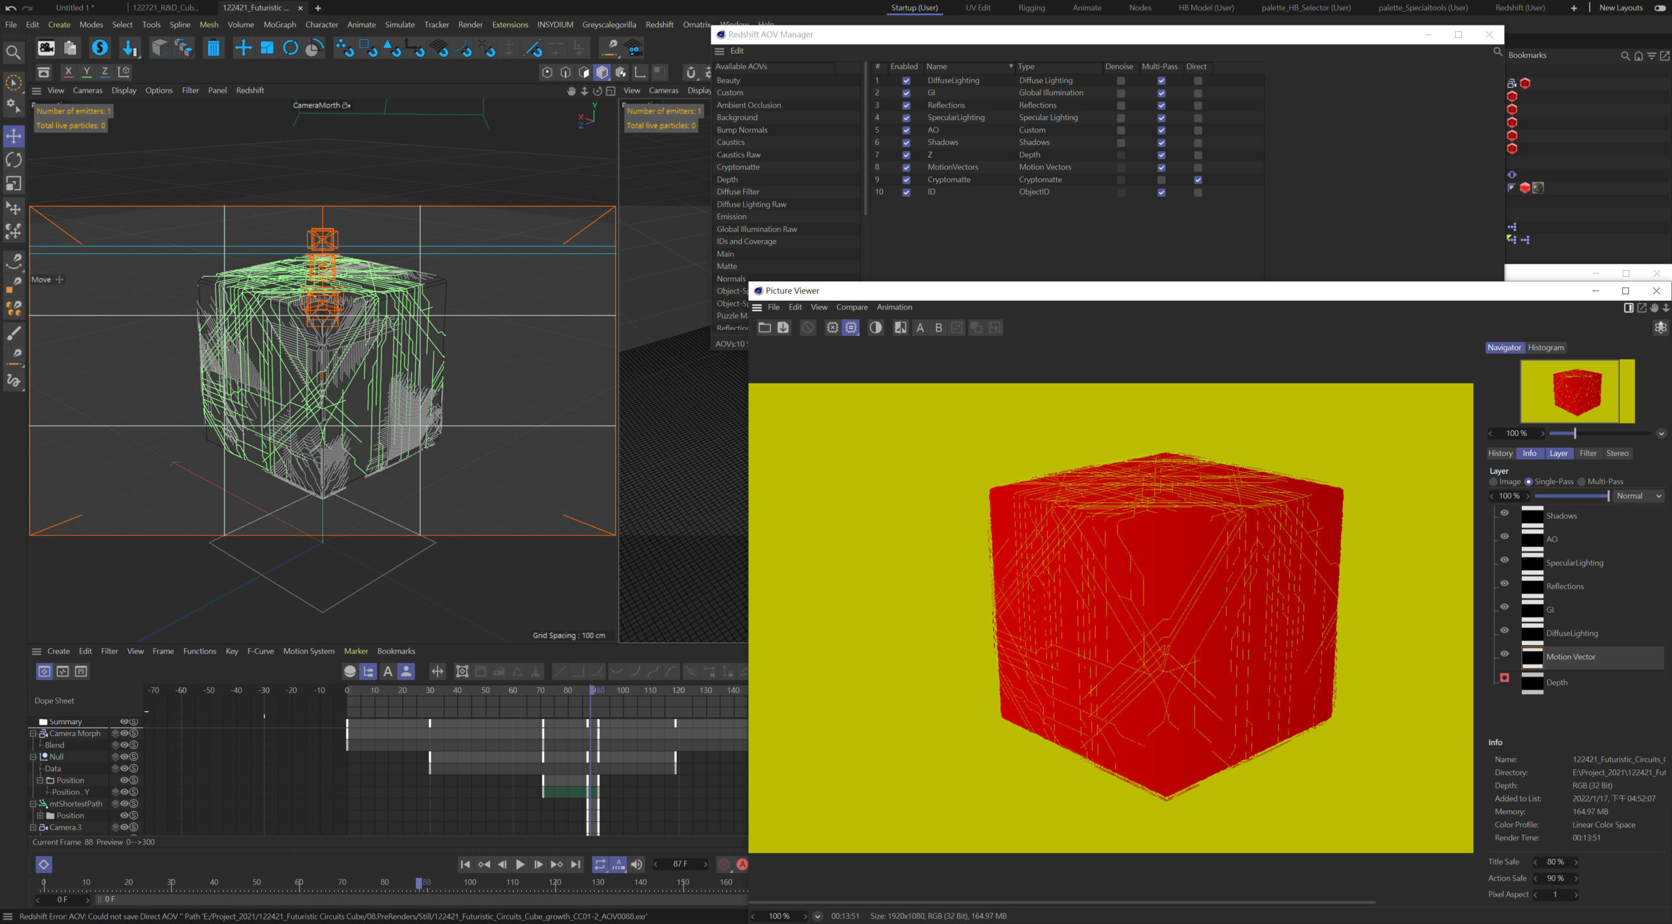Click the Picture Viewer open folder icon
Viewport: 1672px width, 924px height.
pyautogui.click(x=764, y=328)
